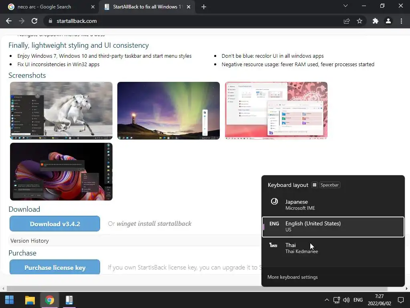Click the site lock icon in address bar
This screenshot has width=410, height=308.
pyautogui.click(x=50, y=21)
